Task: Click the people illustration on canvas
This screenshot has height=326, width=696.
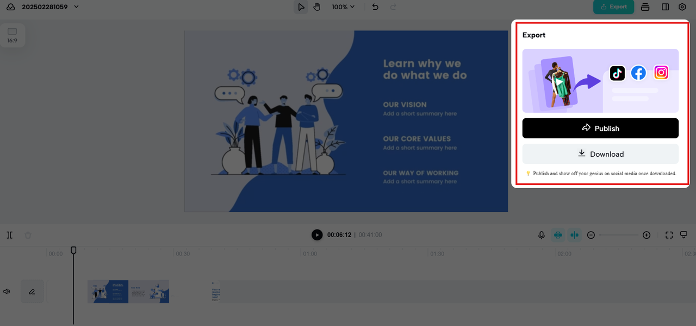Action: coord(277,122)
